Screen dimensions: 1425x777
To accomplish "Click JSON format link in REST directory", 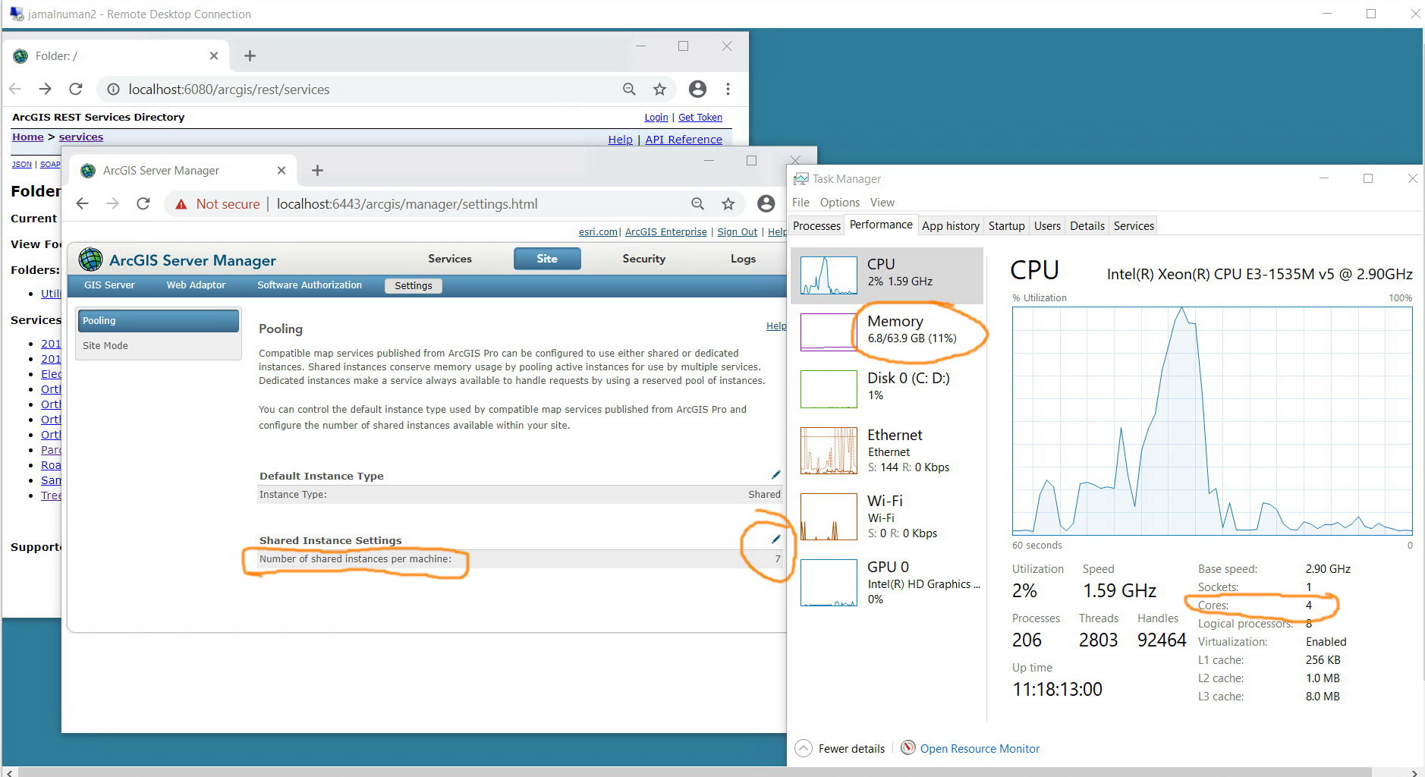I will coord(21,164).
